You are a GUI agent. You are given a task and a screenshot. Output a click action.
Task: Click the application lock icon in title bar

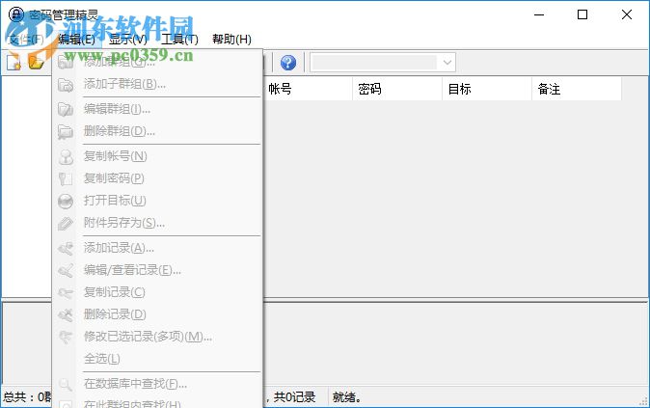click(x=16, y=14)
